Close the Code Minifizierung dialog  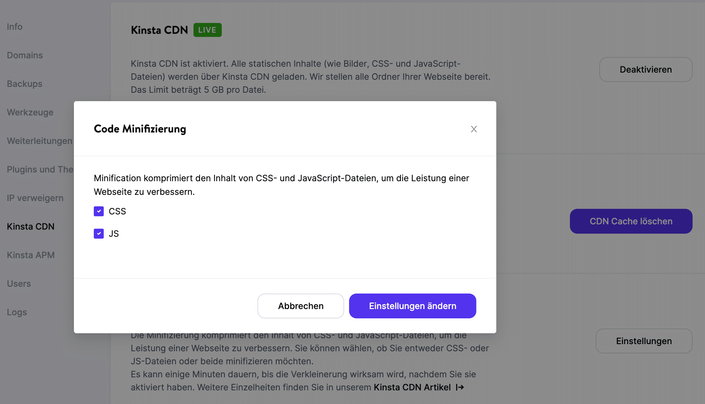tap(474, 129)
